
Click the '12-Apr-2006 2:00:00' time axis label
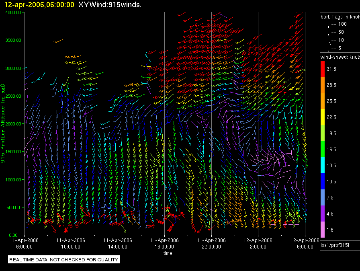[258, 243]
